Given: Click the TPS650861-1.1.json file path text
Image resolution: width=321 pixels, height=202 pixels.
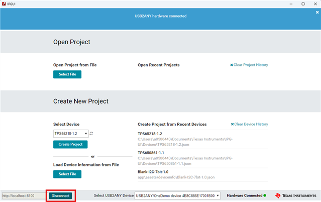Looking at the screenshot, I should pyautogui.click(x=185, y=161).
